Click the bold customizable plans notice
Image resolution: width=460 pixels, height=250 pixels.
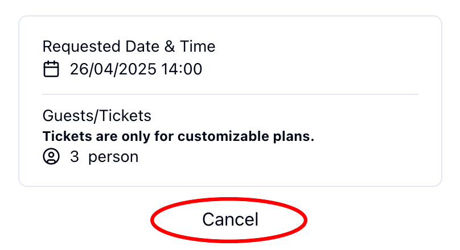178,137
